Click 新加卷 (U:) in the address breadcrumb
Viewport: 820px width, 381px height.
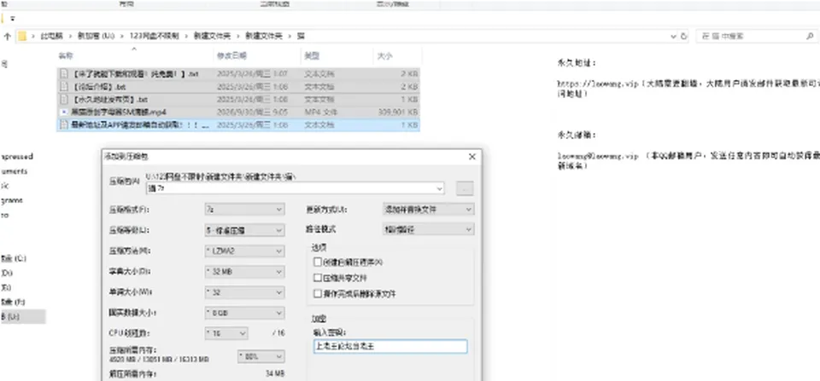pyautogui.click(x=96, y=36)
